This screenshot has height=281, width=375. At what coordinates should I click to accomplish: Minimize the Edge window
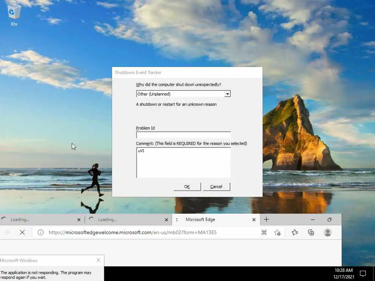(313, 220)
